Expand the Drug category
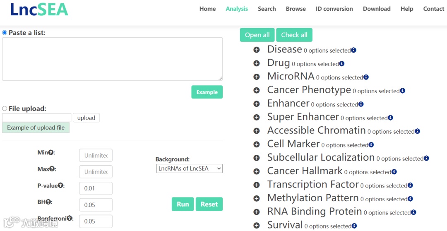The width and height of the screenshot is (447, 231). pyautogui.click(x=257, y=64)
